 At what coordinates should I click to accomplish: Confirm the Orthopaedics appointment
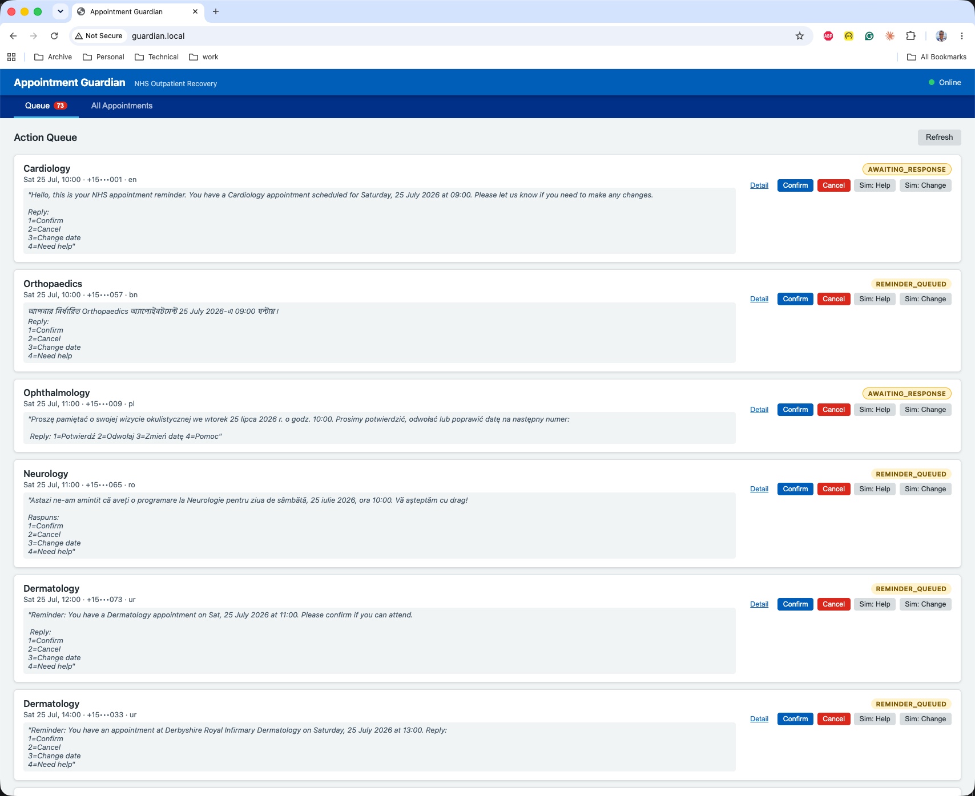point(795,299)
